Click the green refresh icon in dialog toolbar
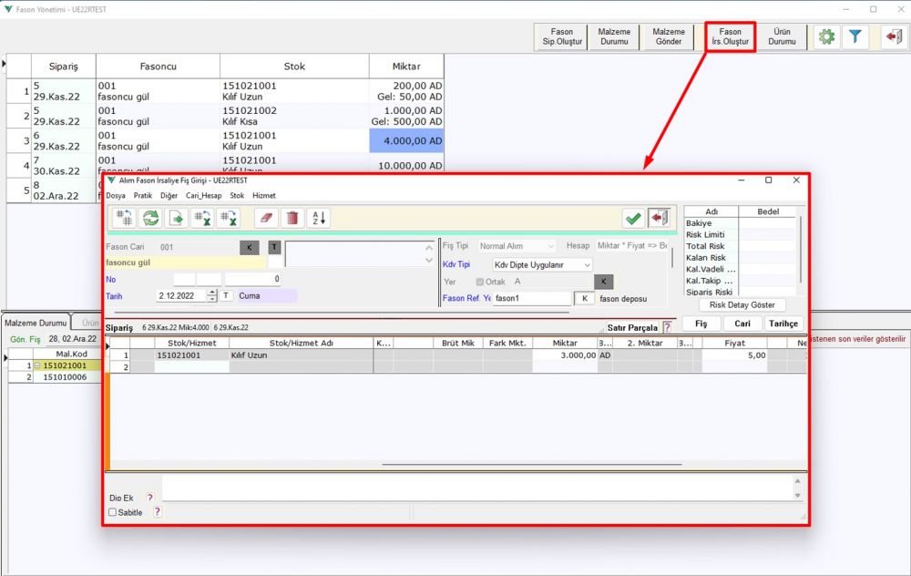The width and height of the screenshot is (911, 576). click(x=151, y=218)
